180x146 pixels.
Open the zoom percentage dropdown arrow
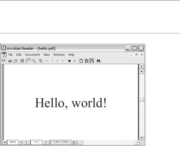[21, 142]
